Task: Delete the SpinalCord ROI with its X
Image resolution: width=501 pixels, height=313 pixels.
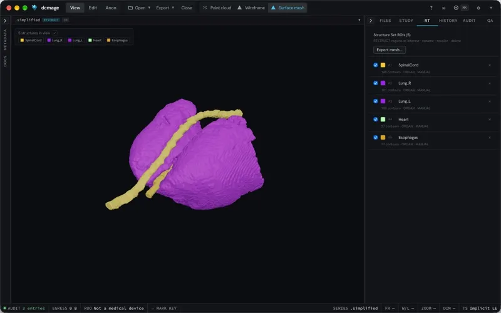Action: (x=490, y=65)
